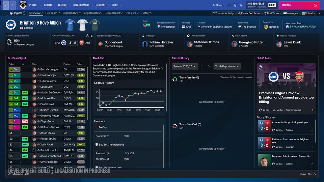Open the Show Tiles toggle

pyautogui.click(x=307, y=174)
